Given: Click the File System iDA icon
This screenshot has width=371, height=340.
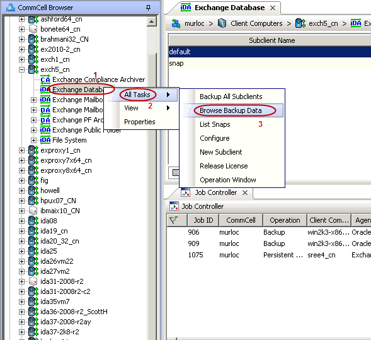Looking at the screenshot, I should [x=45, y=140].
